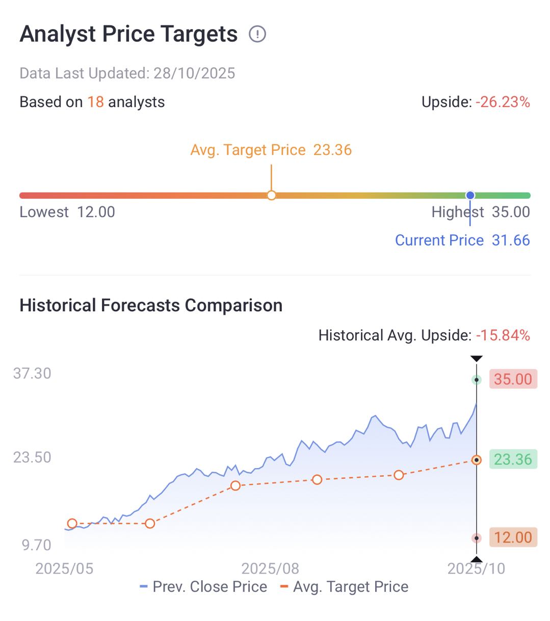Click the latest 23.36 target point on chart
This screenshot has width=550, height=621.
tap(477, 460)
